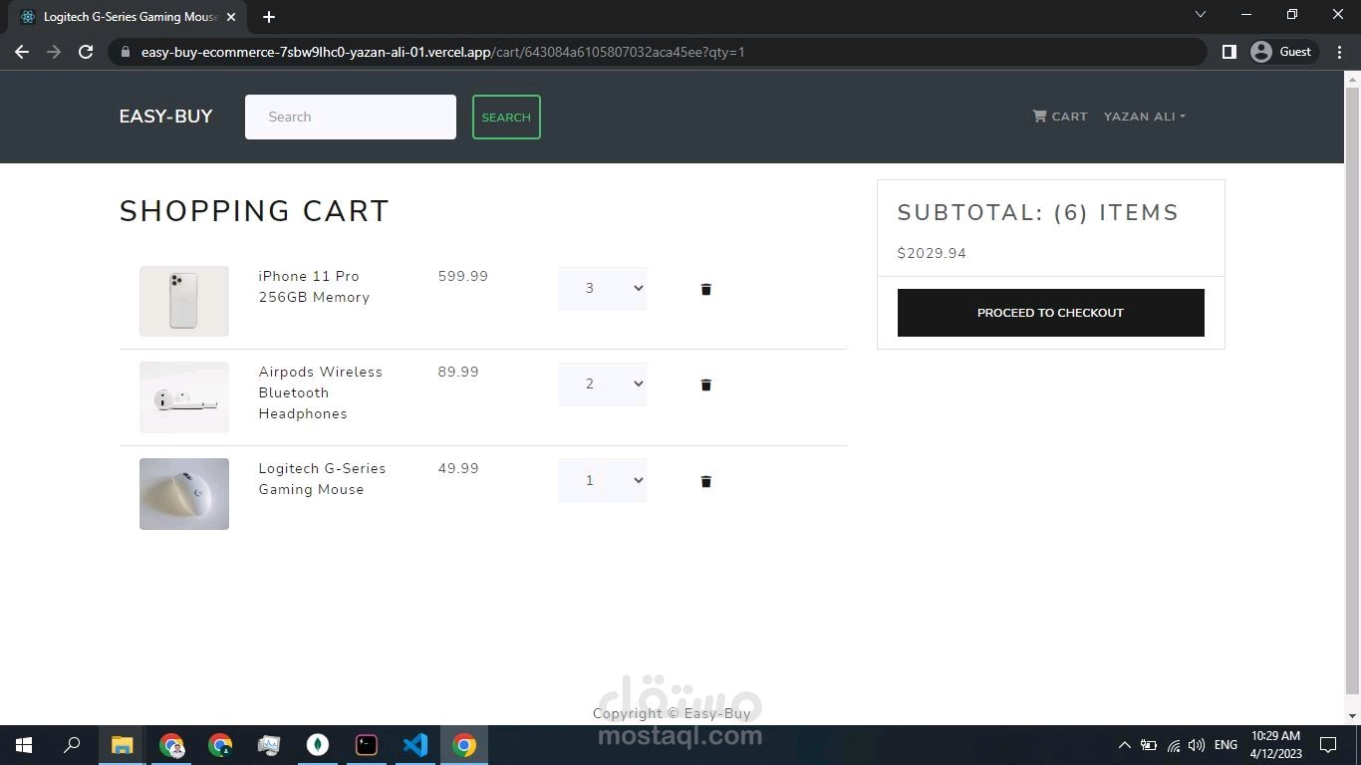
Task: Click the green SEARCH button
Action: click(506, 118)
